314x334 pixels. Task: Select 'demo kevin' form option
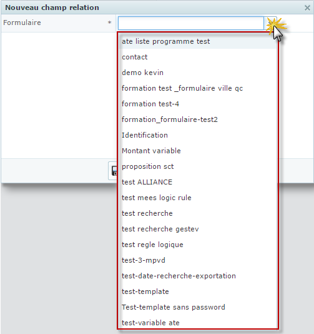coord(197,73)
